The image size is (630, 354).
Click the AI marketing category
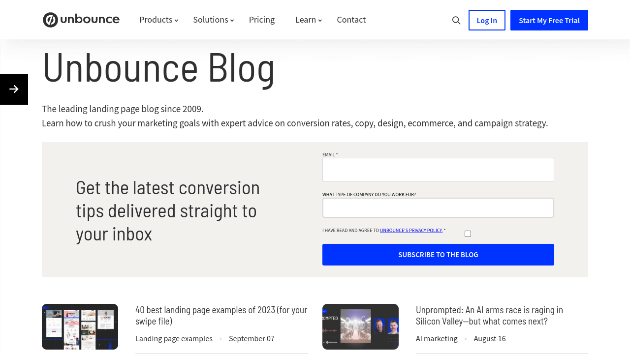[436, 338]
